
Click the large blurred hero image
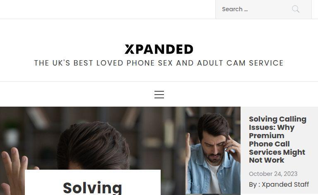[x=92, y=138]
